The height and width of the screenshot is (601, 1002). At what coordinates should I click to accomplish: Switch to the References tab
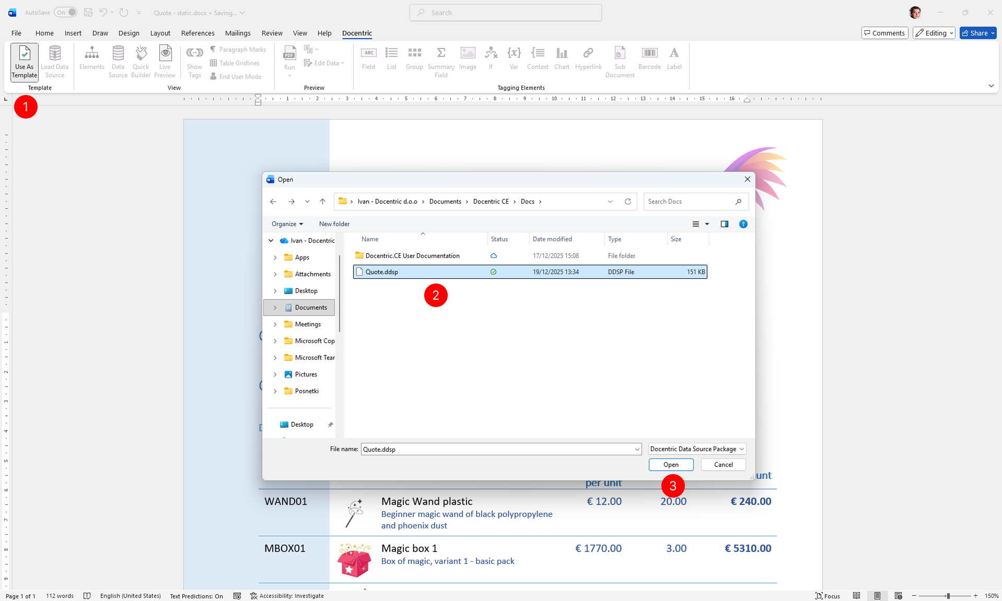click(x=198, y=33)
